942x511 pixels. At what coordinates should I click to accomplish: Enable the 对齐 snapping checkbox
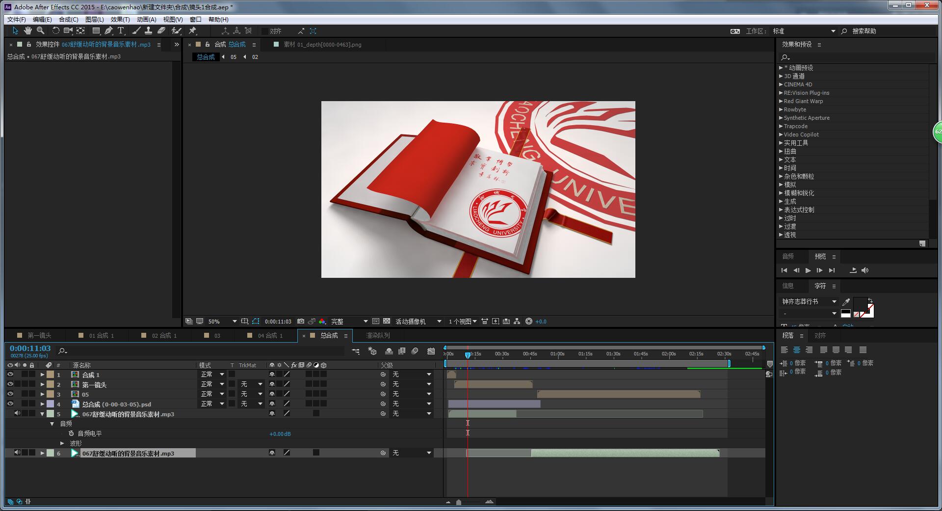265,31
